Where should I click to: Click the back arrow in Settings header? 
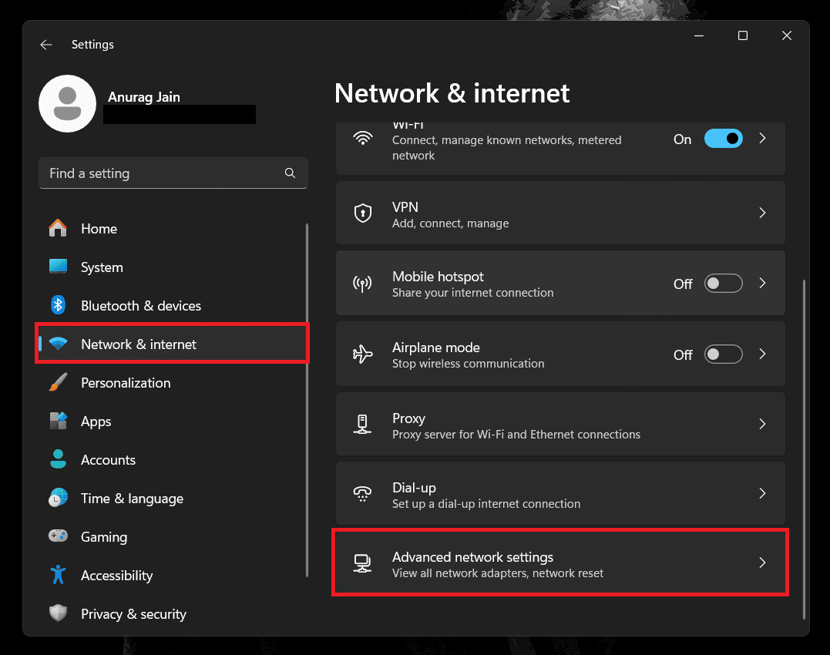pos(46,45)
